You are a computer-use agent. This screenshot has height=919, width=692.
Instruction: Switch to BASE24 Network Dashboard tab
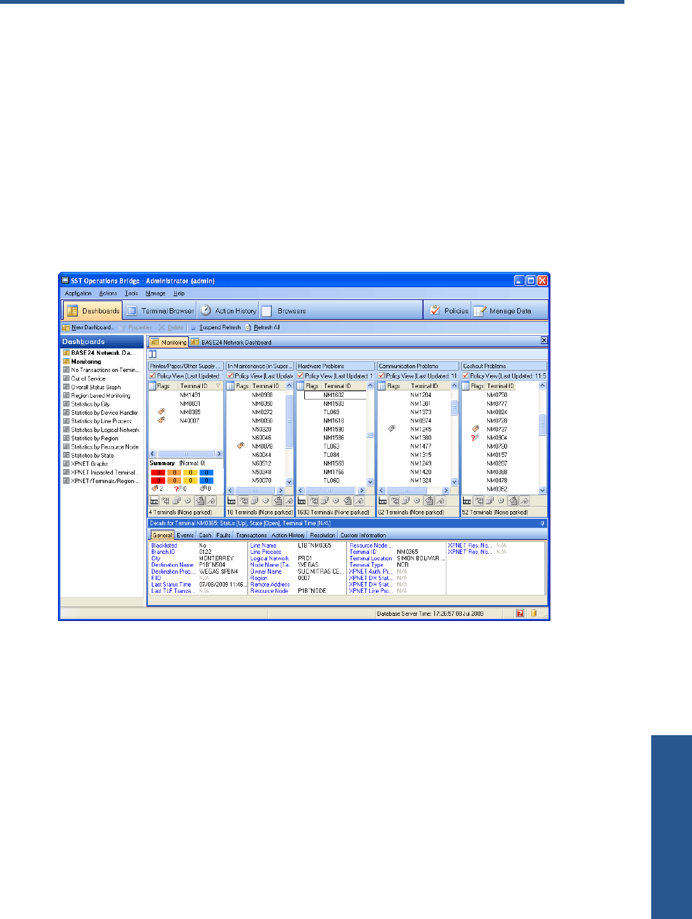point(232,343)
